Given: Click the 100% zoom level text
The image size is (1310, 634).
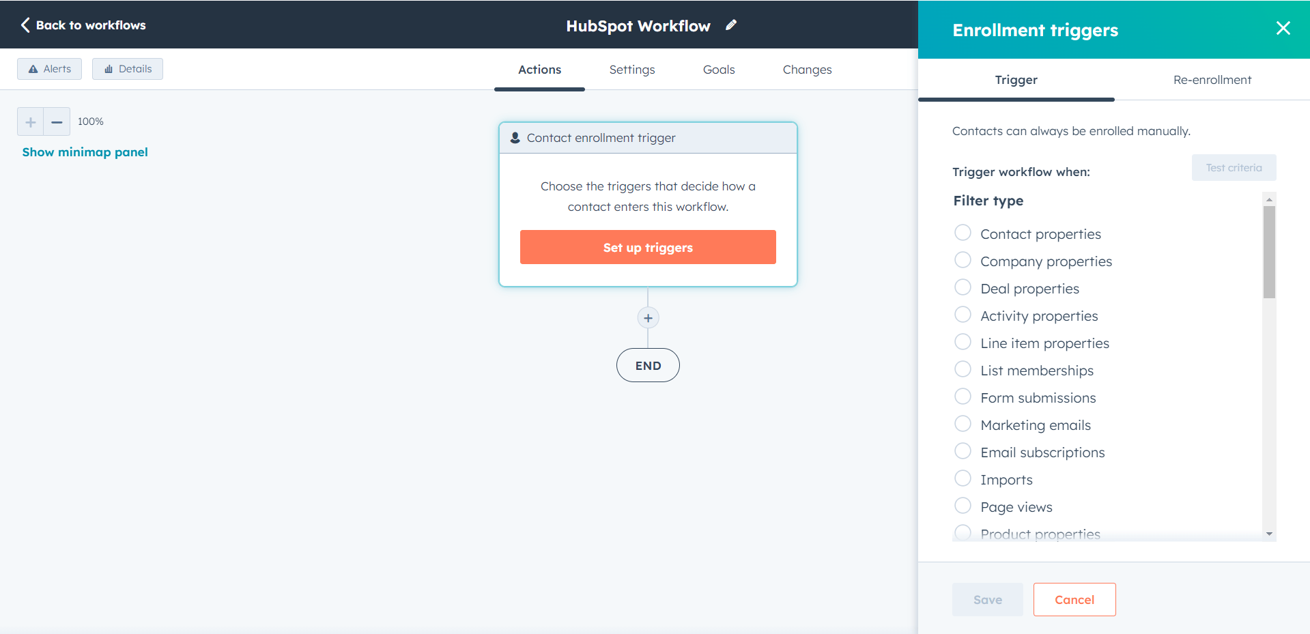Looking at the screenshot, I should tap(90, 121).
